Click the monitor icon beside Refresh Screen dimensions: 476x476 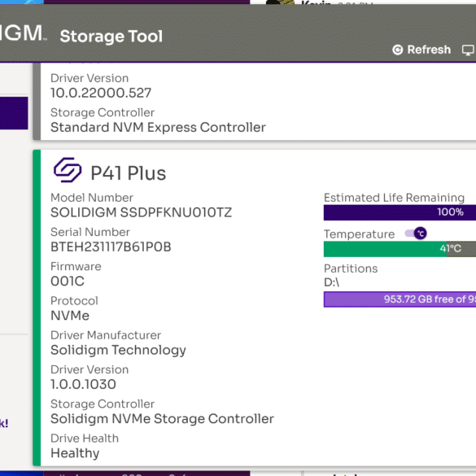(x=469, y=50)
